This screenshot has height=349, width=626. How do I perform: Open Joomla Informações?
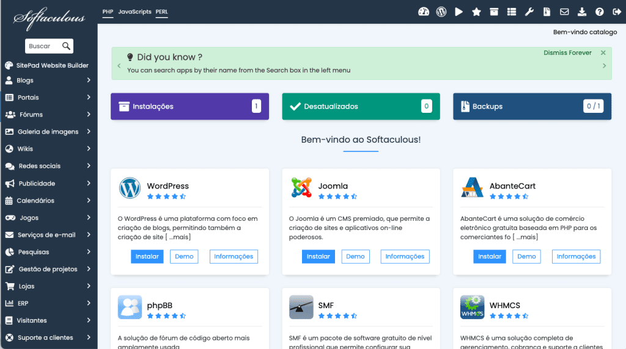click(x=405, y=257)
